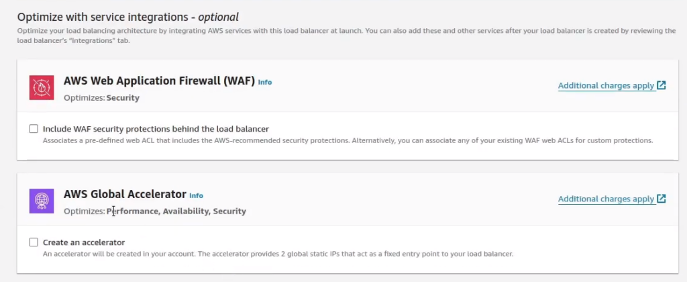Screen dimensions: 687x282
Task: Click the red AWS WAF service icon
Action: point(42,87)
